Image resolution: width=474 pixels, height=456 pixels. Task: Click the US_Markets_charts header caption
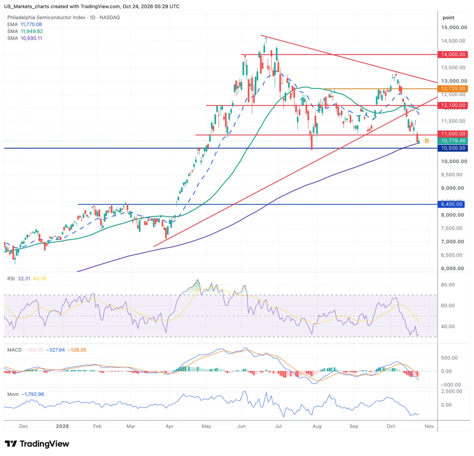(x=92, y=7)
